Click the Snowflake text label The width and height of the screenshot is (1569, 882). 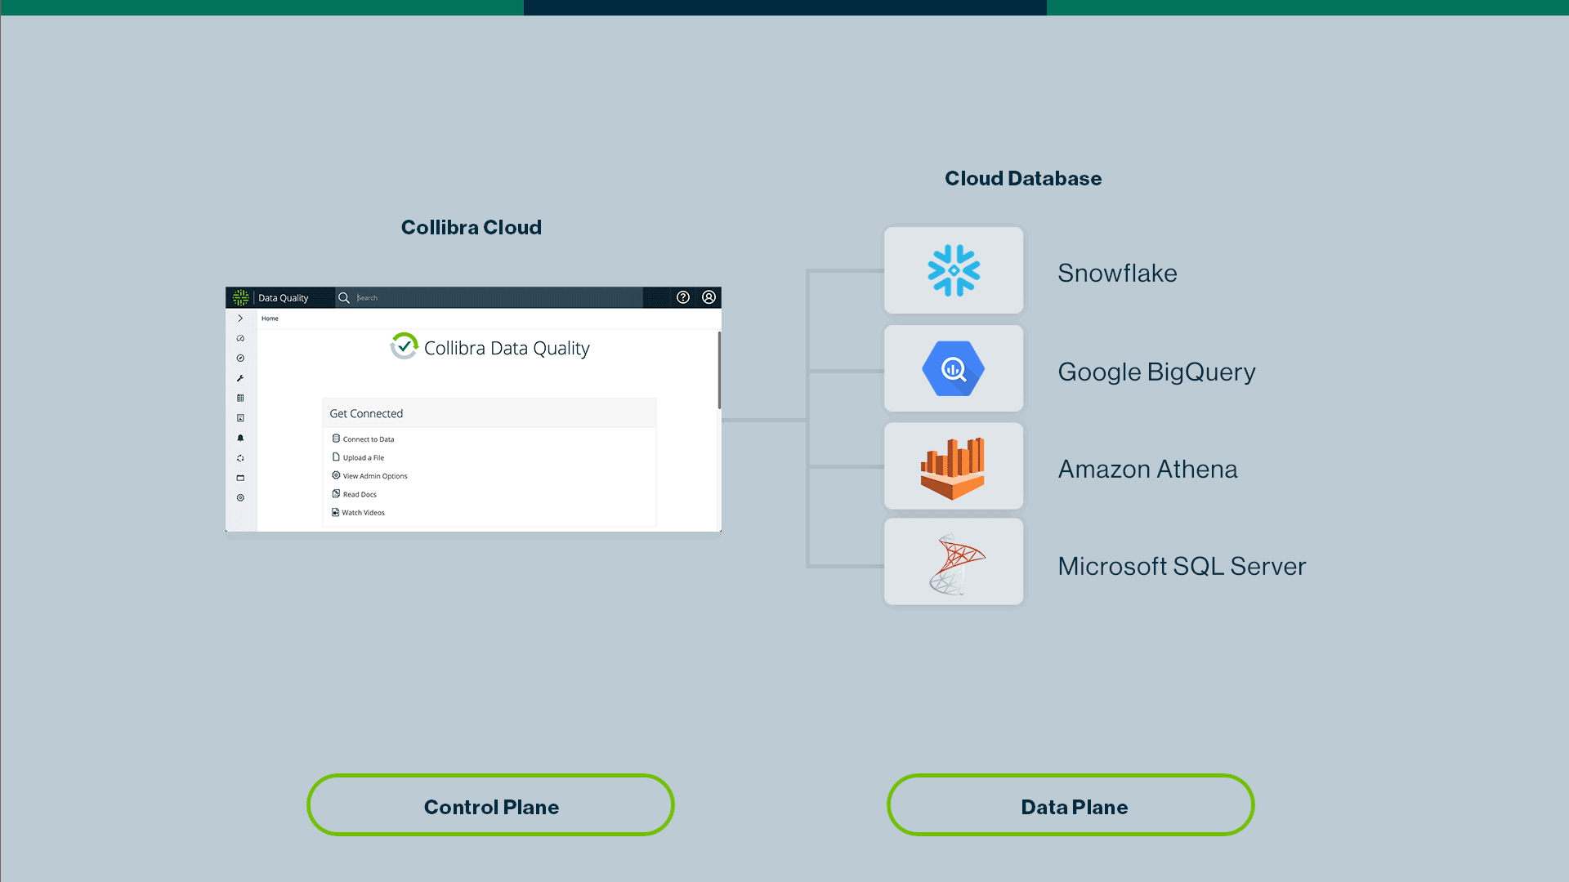1117,273
